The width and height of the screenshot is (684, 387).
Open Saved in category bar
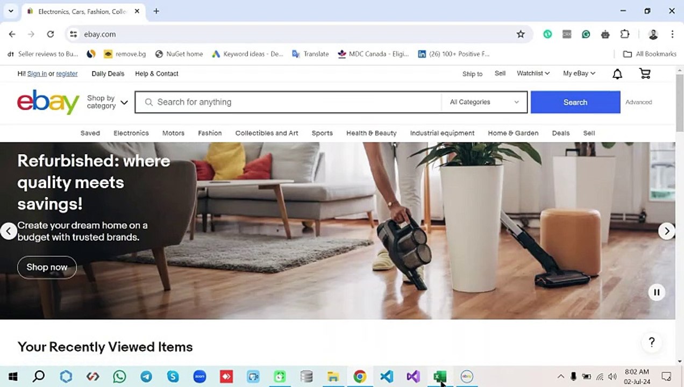tap(90, 133)
